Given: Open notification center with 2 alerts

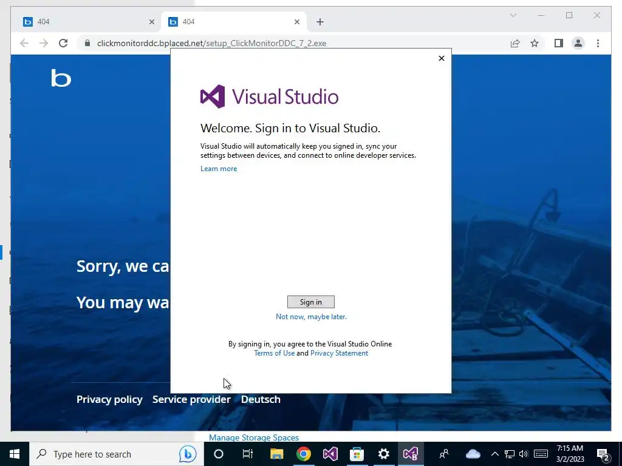Looking at the screenshot, I should (603, 454).
